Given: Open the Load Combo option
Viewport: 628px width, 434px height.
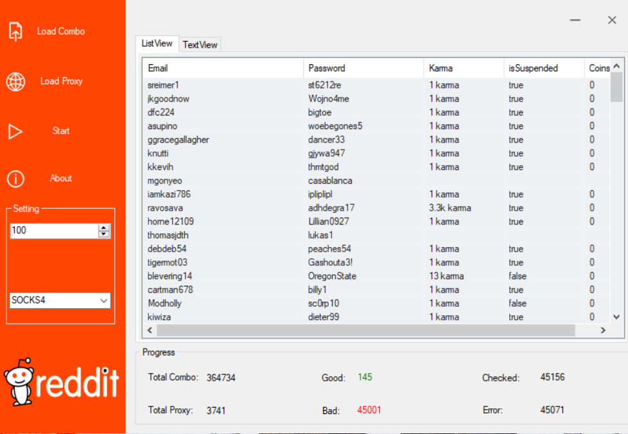Looking at the screenshot, I should (x=61, y=31).
